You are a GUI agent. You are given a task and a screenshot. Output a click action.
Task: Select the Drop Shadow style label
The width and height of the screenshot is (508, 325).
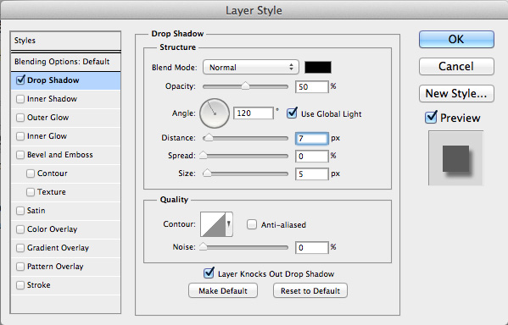tap(53, 80)
